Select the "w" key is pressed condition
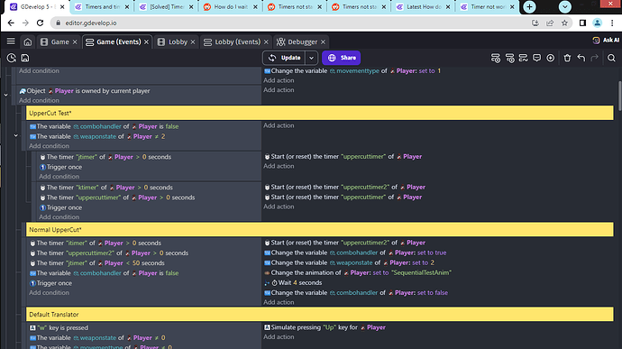This screenshot has height=349, width=622. click(x=59, y=328)
